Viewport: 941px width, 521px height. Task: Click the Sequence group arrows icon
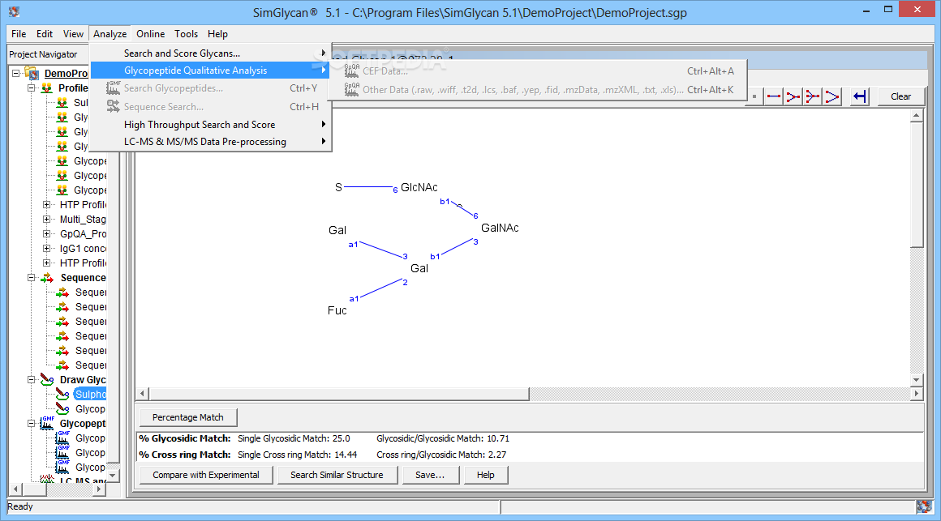pos(47,278)
